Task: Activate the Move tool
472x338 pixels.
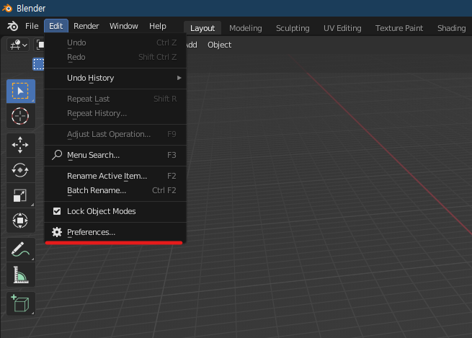Action: coord(21,145)
